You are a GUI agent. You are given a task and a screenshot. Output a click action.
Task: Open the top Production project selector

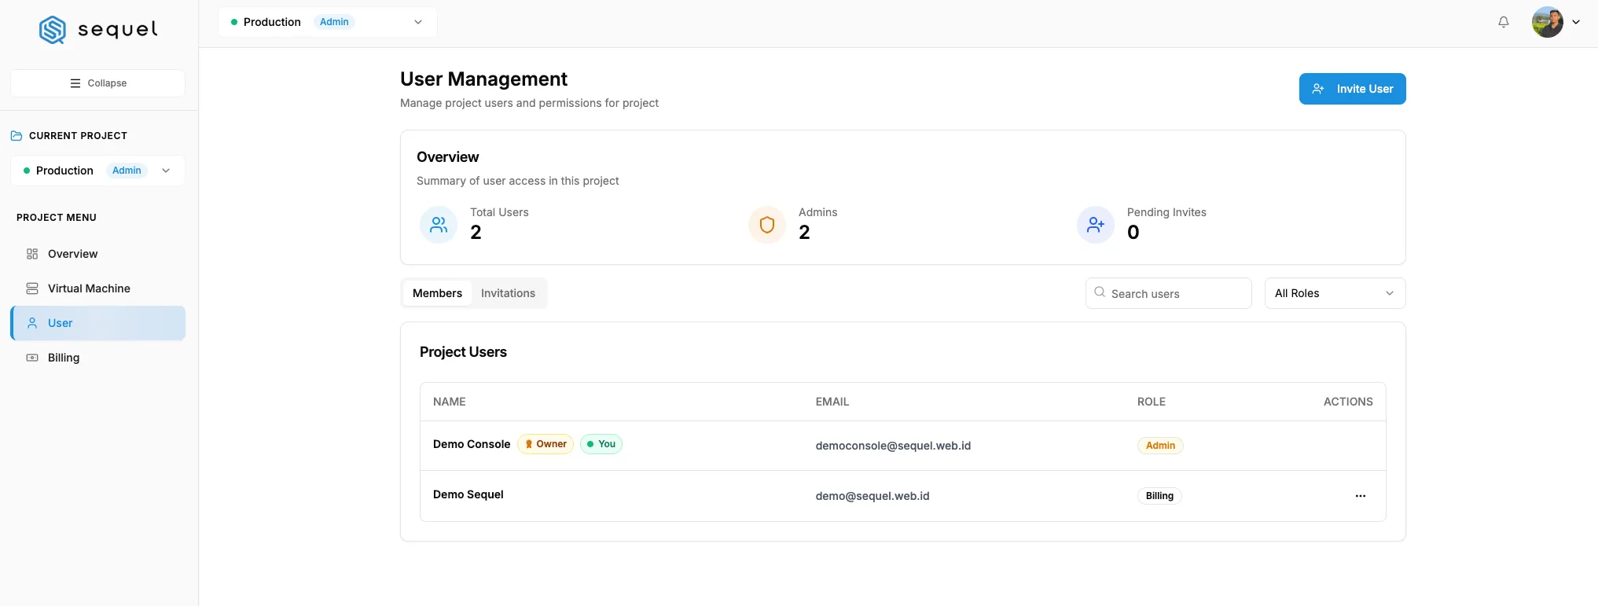pos(327,22)
